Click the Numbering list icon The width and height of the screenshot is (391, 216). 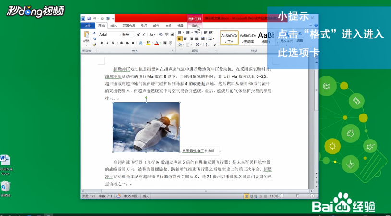[x=188, y=33]
